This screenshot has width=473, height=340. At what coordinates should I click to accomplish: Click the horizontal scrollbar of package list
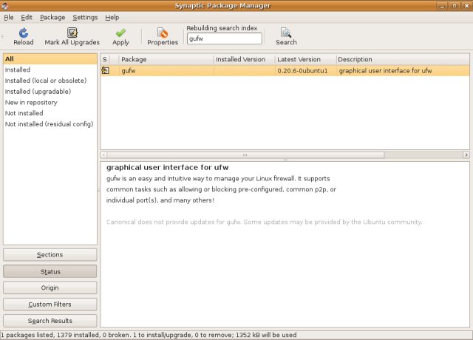(285, 154)
